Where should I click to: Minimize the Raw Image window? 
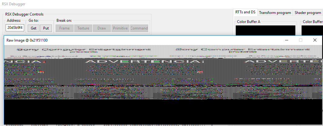[287, 40]
